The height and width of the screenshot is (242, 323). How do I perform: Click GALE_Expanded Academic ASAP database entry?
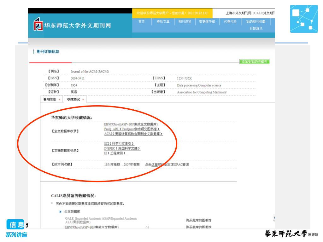(x=101, y=220)
